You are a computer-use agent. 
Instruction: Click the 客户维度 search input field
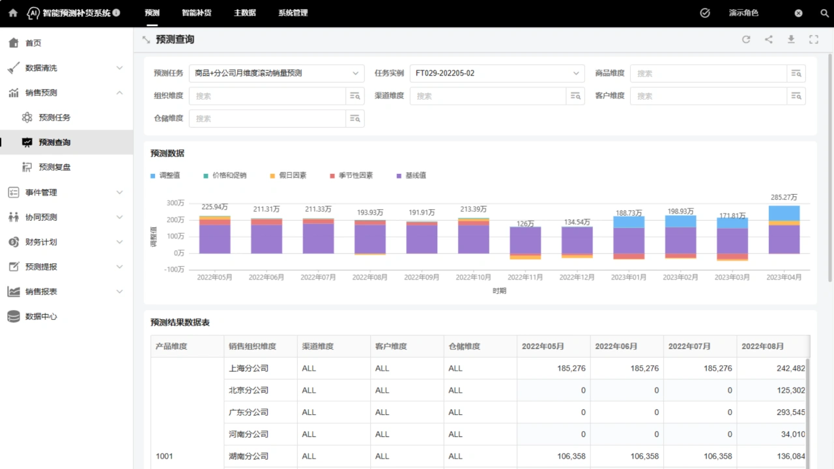coord(708,96)
